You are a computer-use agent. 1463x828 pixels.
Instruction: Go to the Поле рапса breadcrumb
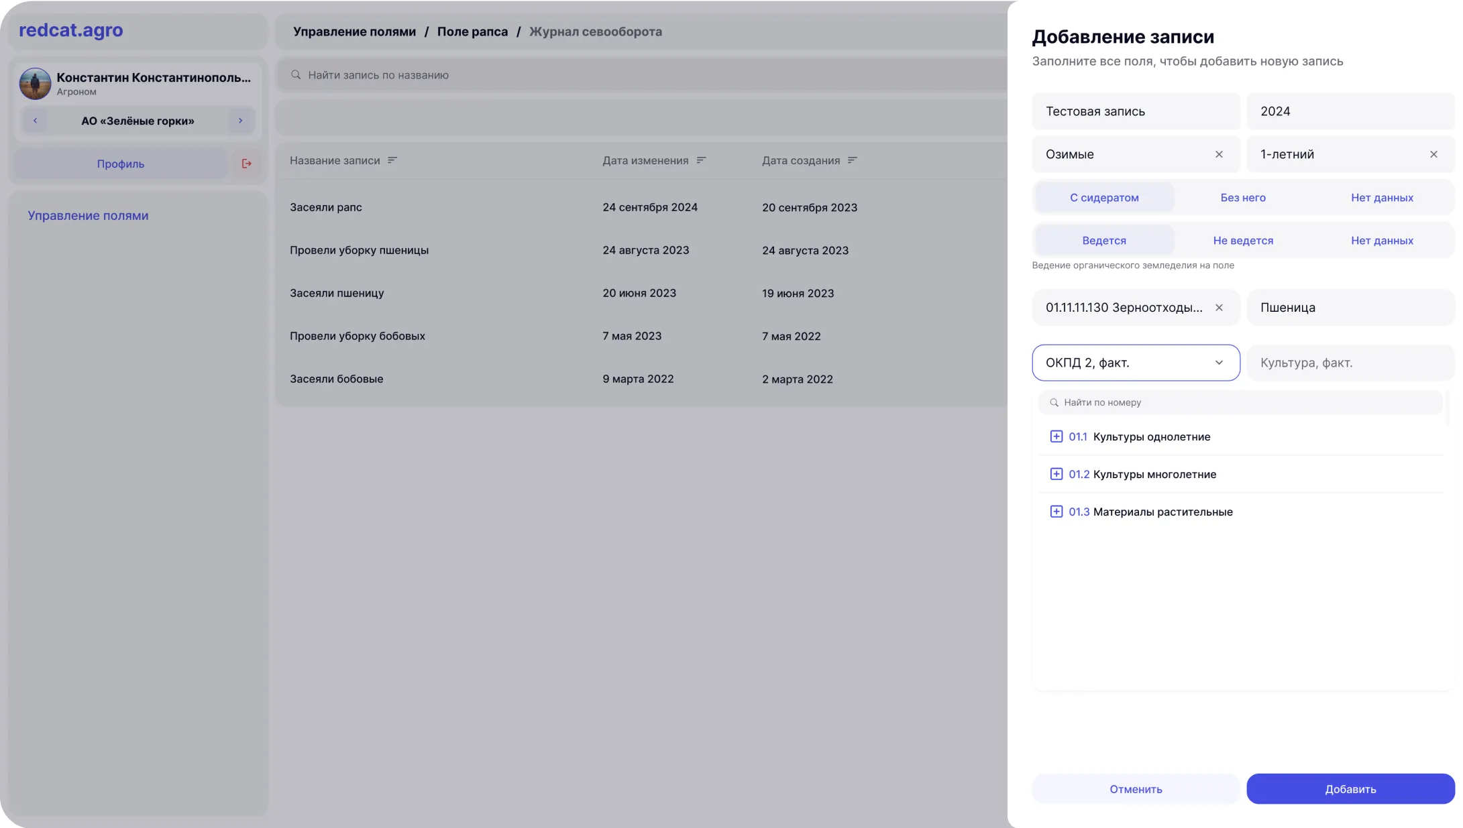click(x=472, y=32)
